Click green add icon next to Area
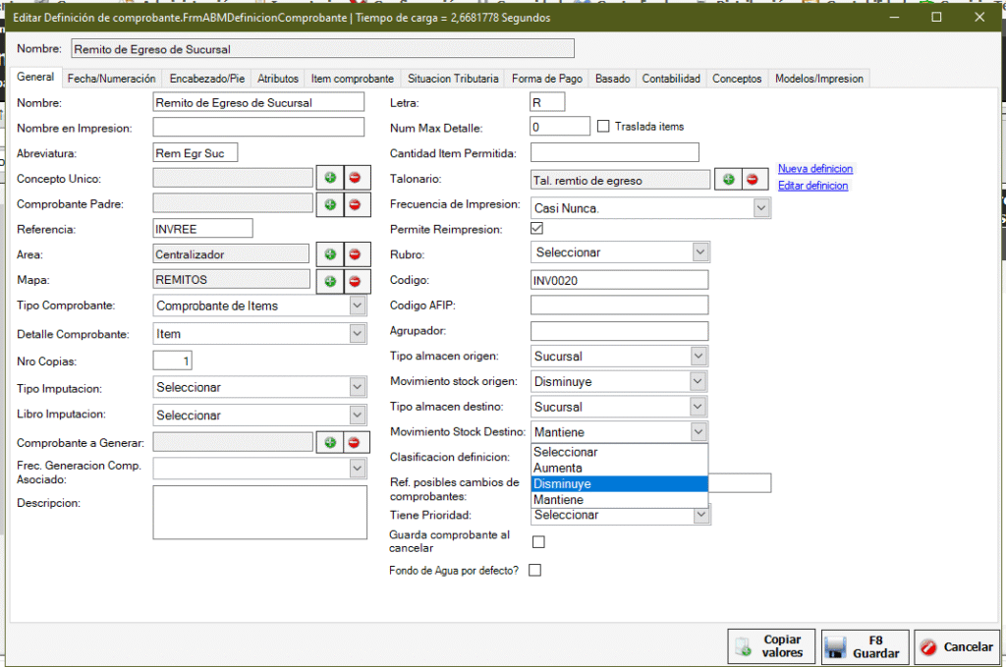This screenshot has height=667, width=1006. click(330, 254)
